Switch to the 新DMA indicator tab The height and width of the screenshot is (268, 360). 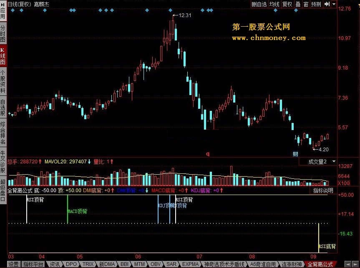tap(107, 264)
